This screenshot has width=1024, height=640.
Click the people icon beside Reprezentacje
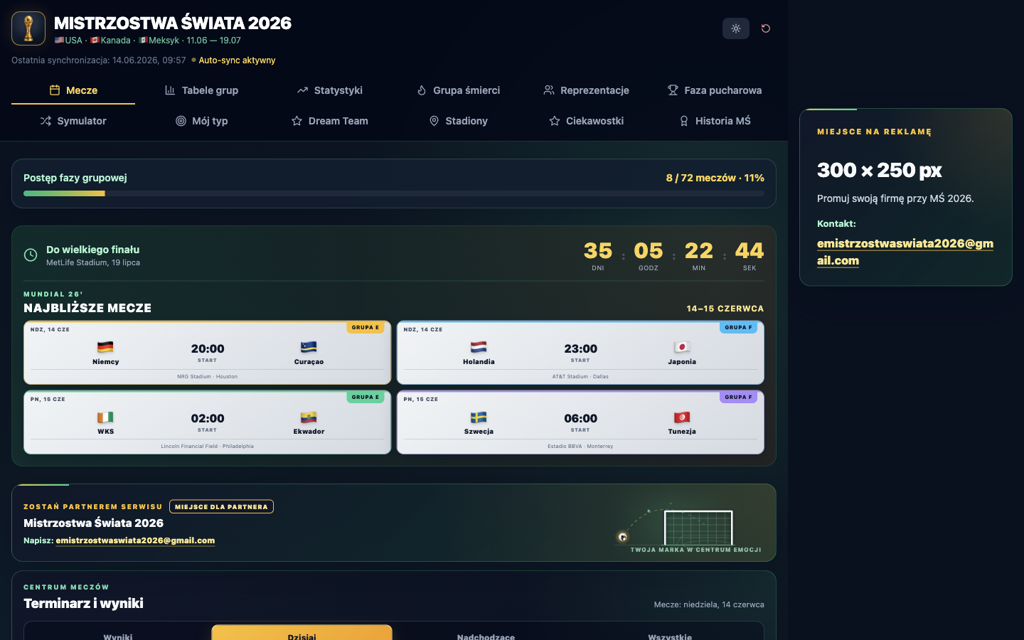pos(549,90)
